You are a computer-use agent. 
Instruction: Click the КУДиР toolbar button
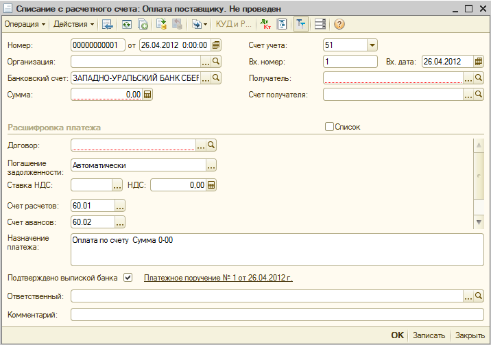point(234,24)
